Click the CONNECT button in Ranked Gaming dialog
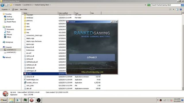The width and height of the screenshot is (184, 103). [x=92, y=57]
